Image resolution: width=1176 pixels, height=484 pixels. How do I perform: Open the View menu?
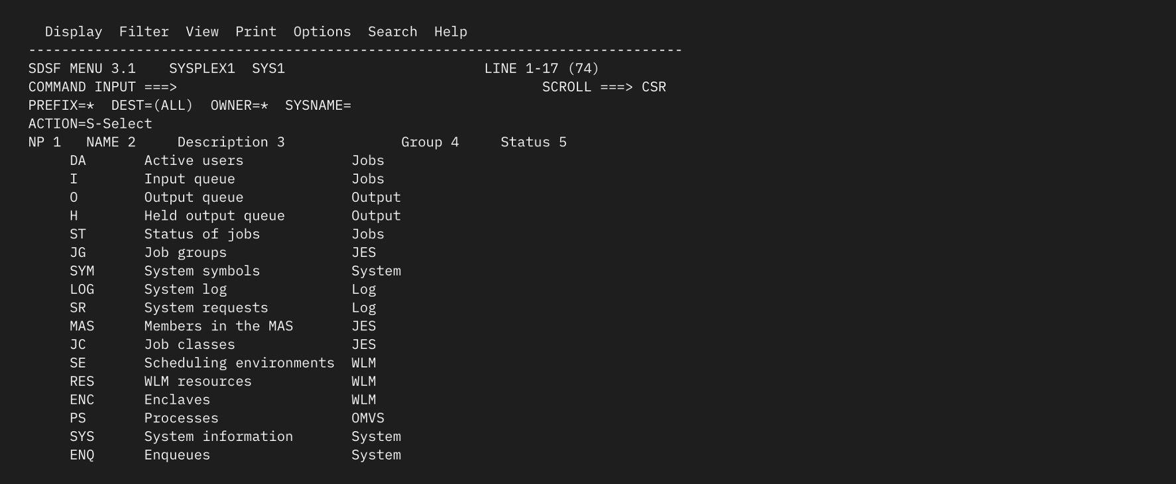pyautogui.click(x=202, y=31)
